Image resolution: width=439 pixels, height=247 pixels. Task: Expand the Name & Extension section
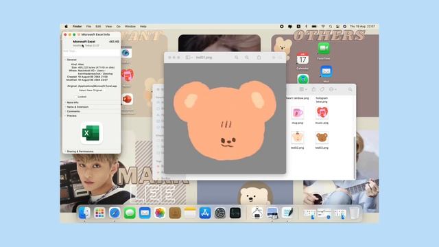(66, 107)
